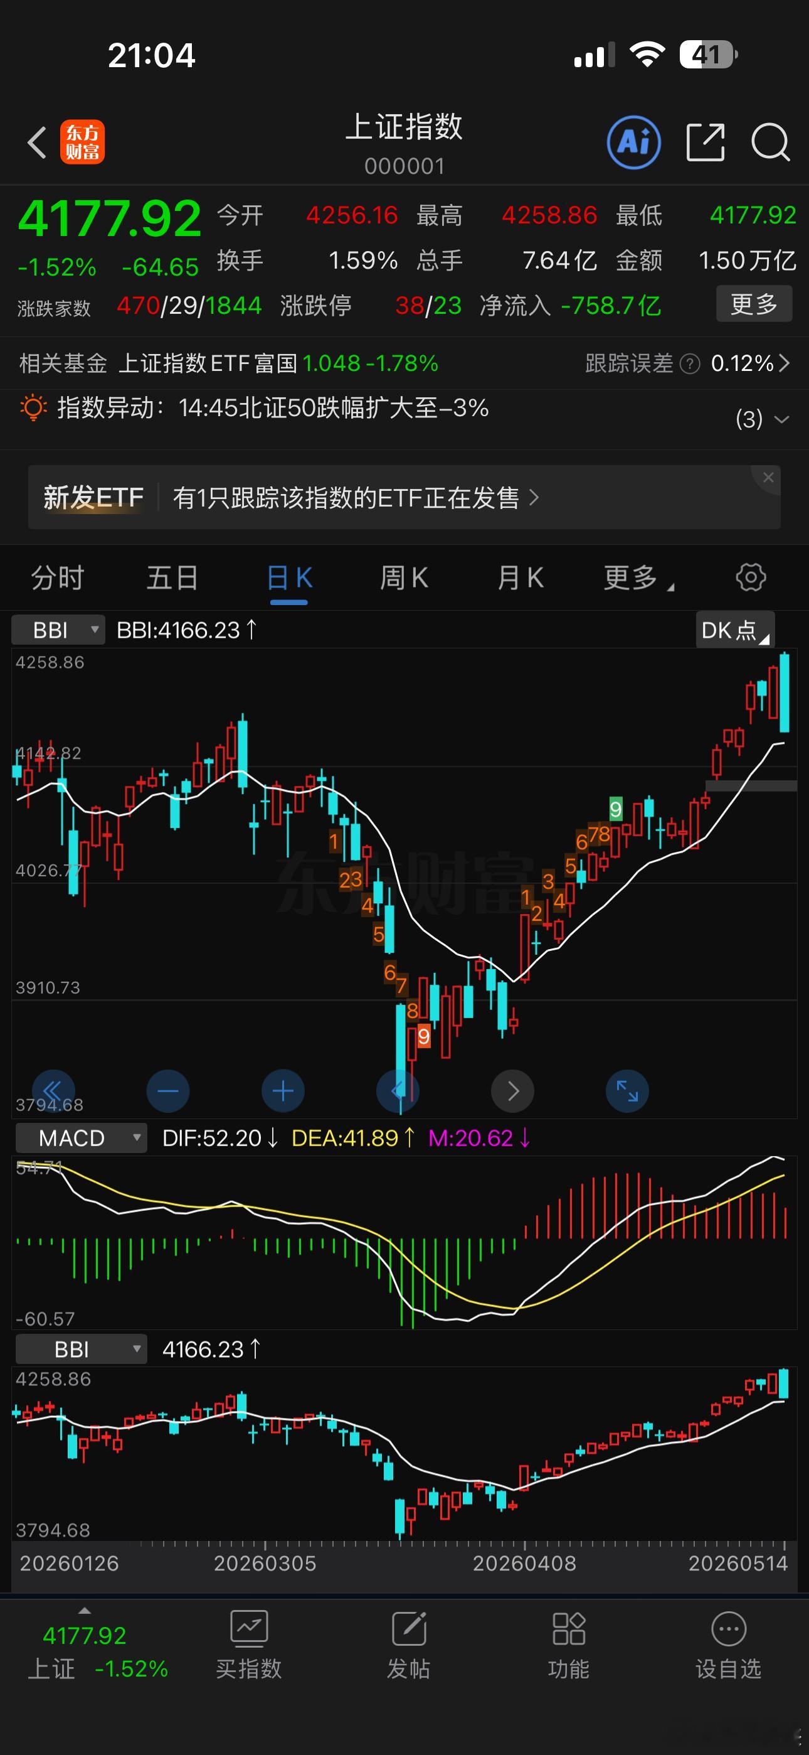
Task: Open BBI indicator dropdown on main chart
Action: point(58,630)
